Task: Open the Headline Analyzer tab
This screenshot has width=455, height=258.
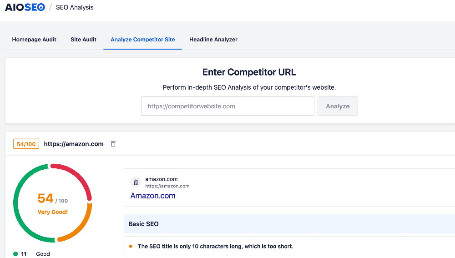Action: pyautogui.click(x=213, y=40)
